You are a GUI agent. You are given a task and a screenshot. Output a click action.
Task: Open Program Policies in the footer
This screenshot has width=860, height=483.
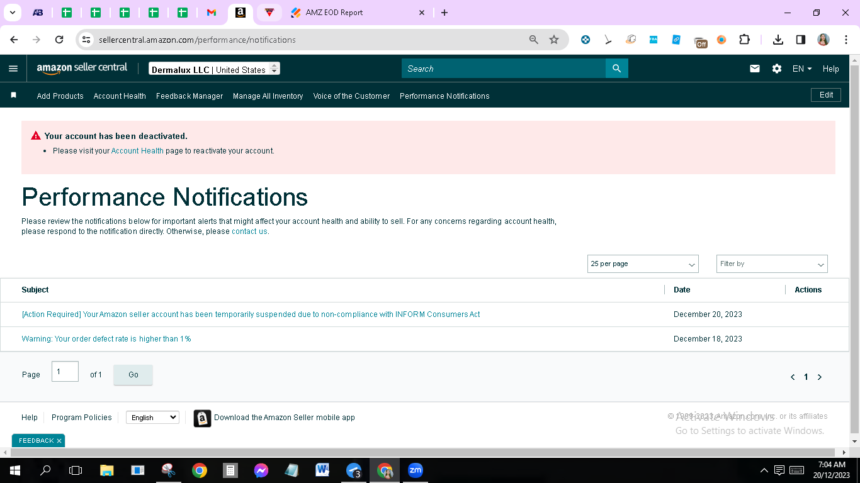click(x=82, y=418)
